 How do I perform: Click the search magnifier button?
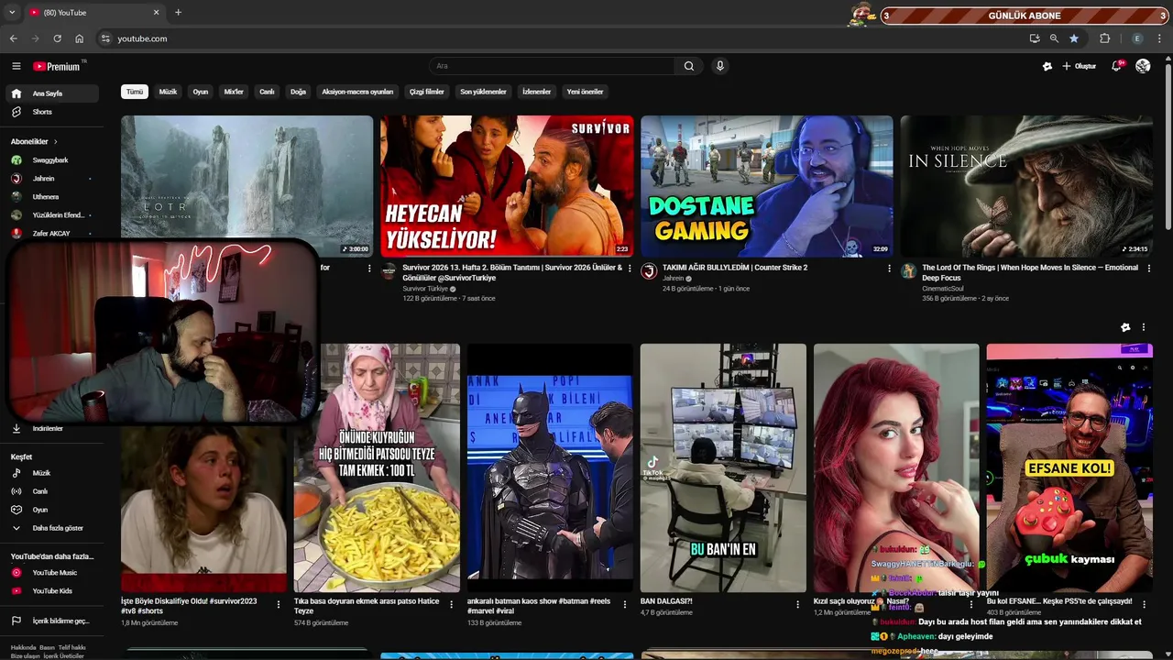pyautogui.click(x=689, y=66)
